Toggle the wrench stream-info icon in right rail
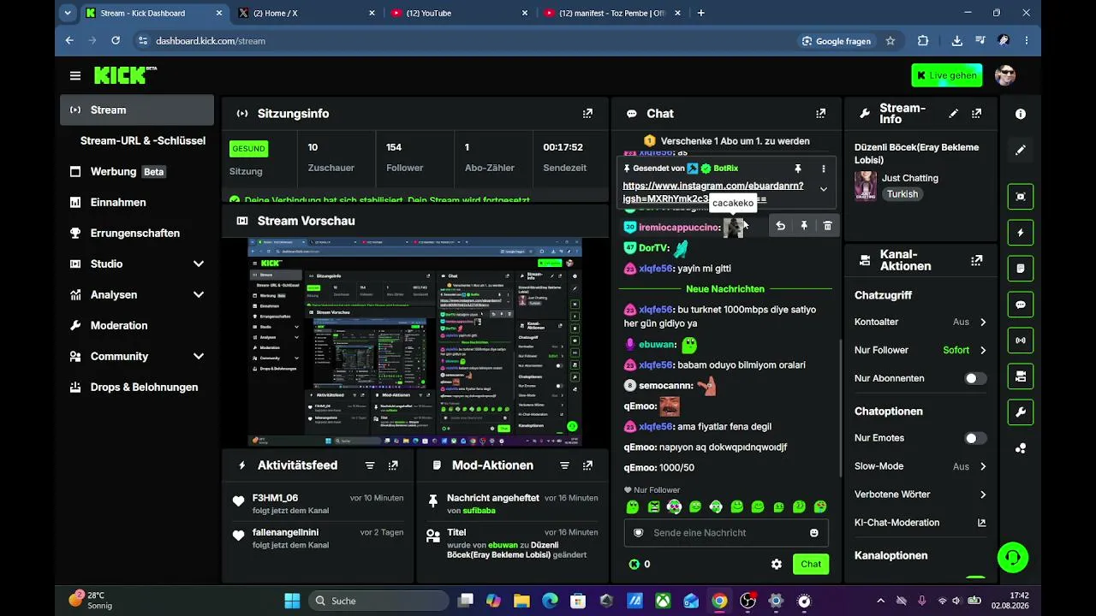 pos(1020,412)
